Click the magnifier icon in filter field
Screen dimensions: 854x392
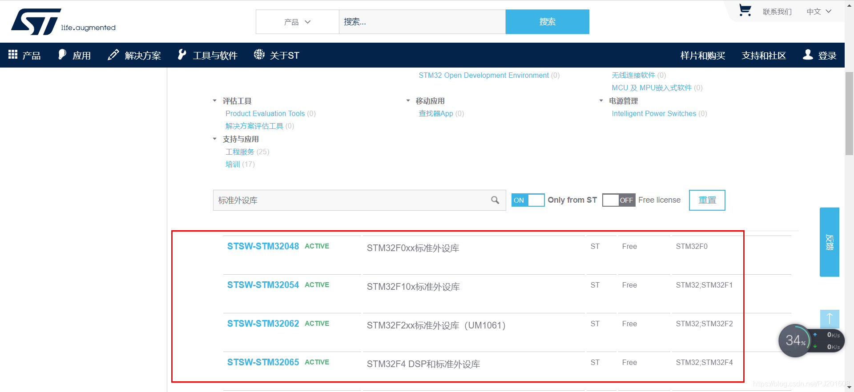[x=495, y=200]
